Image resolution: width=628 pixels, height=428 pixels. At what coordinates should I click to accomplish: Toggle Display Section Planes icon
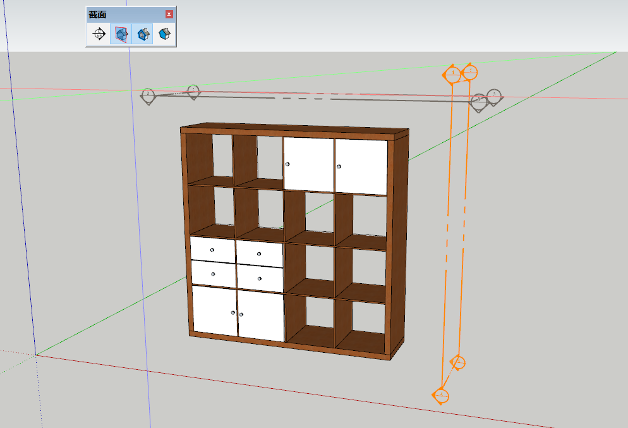pyautogui.click(x=121, y=34)
